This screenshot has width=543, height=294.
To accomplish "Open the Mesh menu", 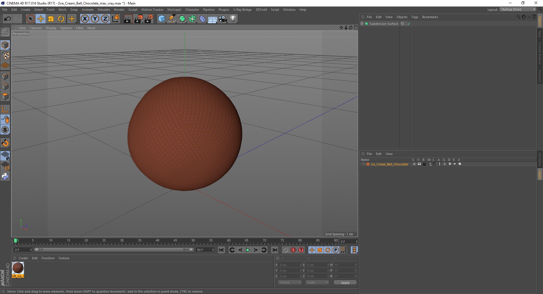I will [x=62, y=10].
